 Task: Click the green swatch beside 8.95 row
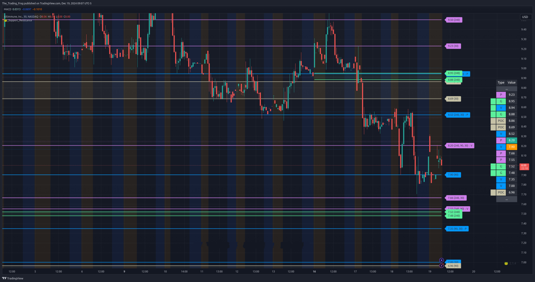pos(493,101)
